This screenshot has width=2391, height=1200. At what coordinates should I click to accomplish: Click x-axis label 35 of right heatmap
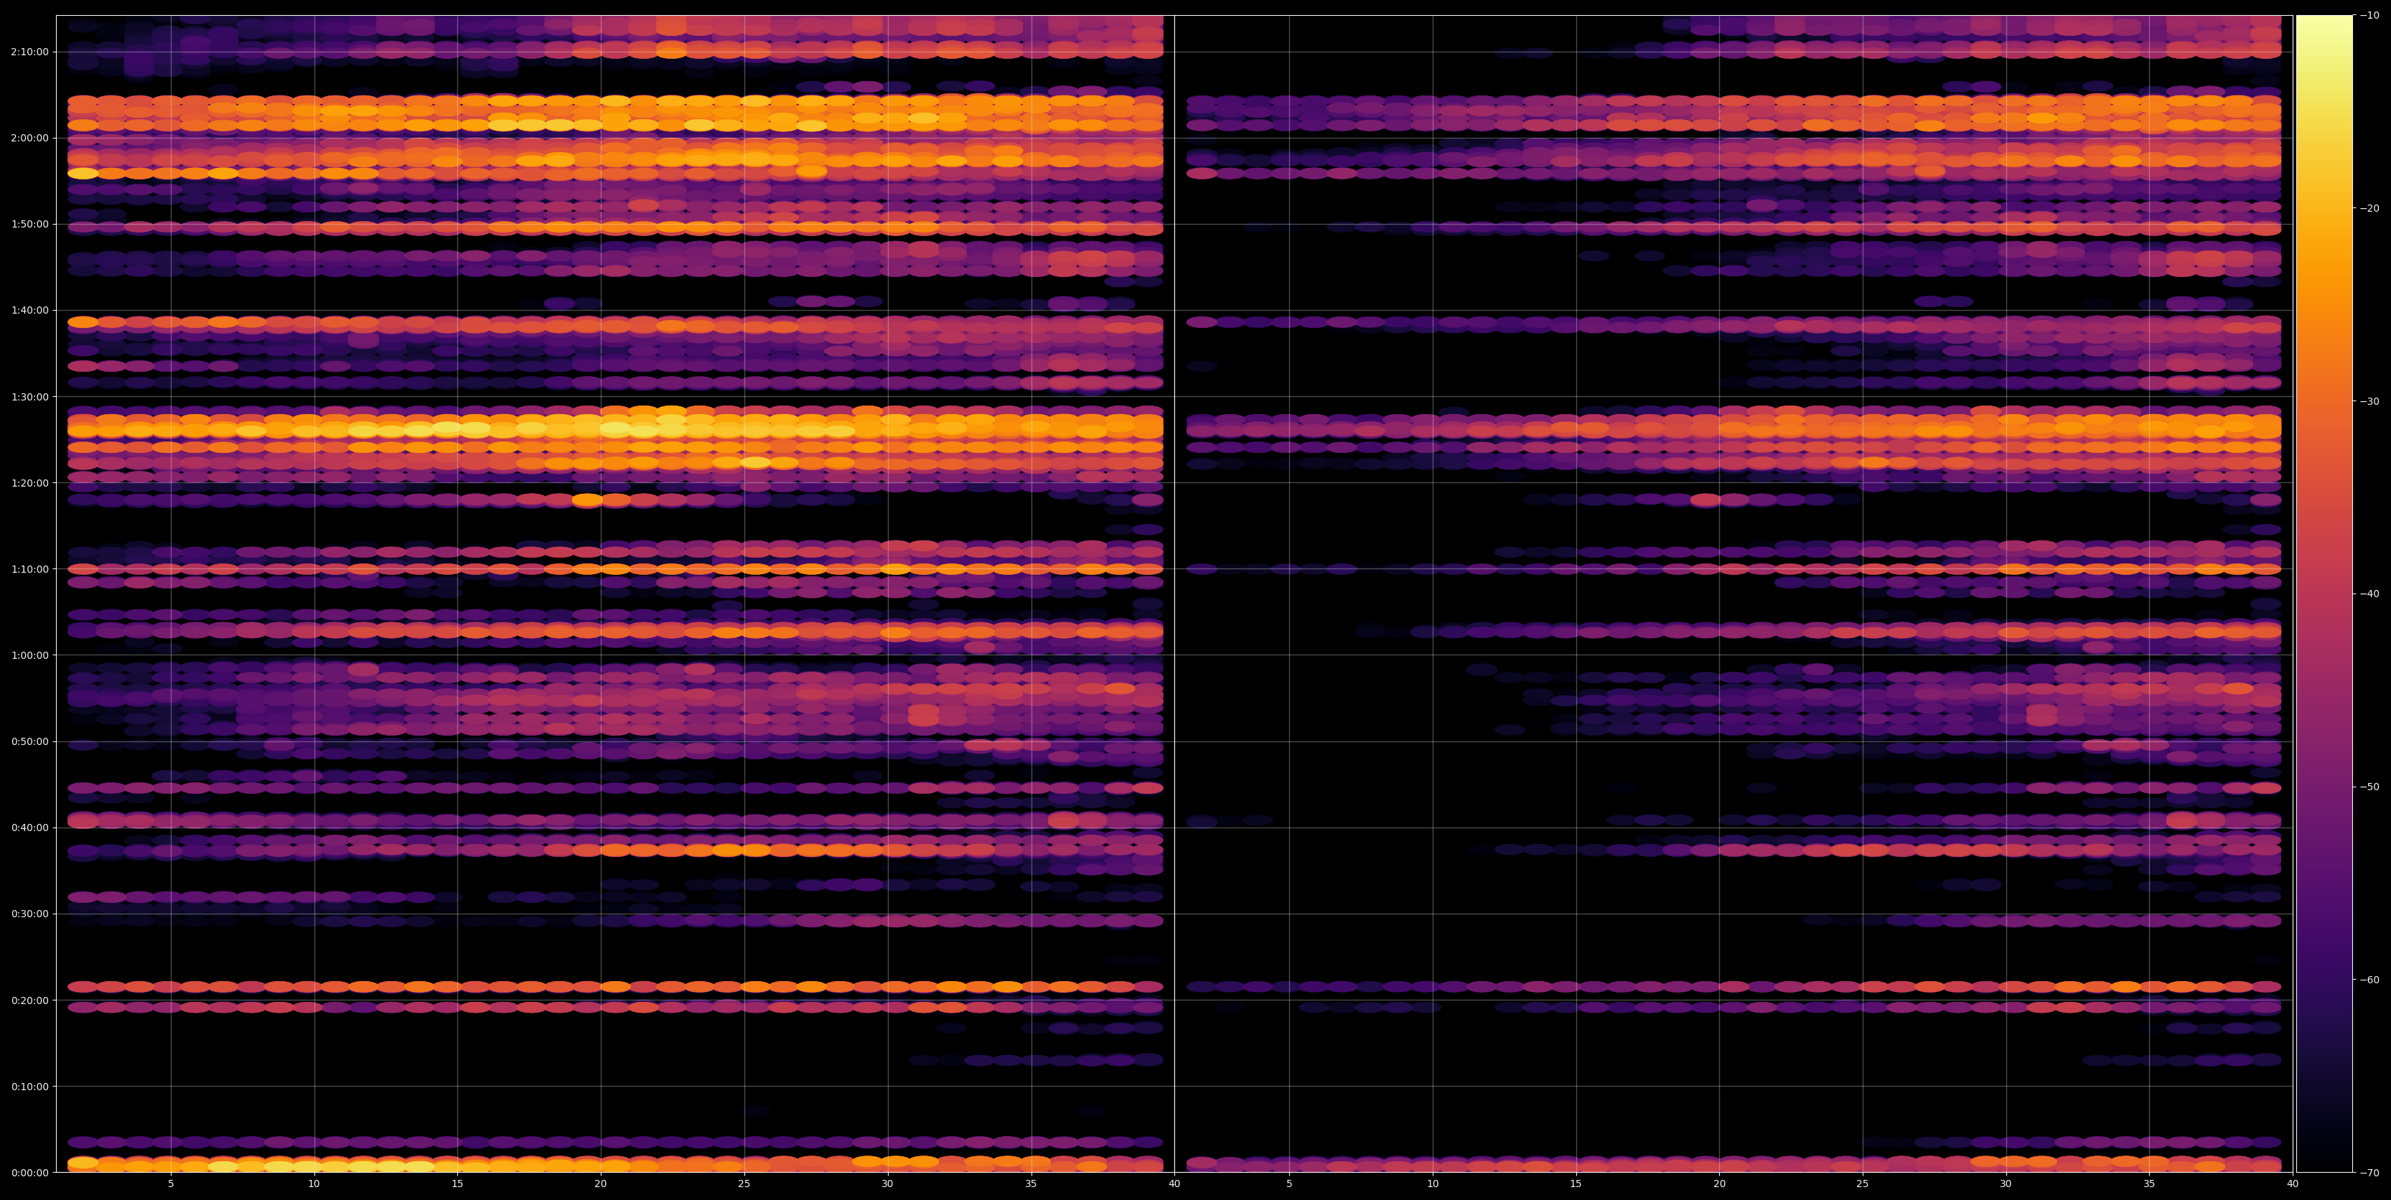tap(2150, 1184)
